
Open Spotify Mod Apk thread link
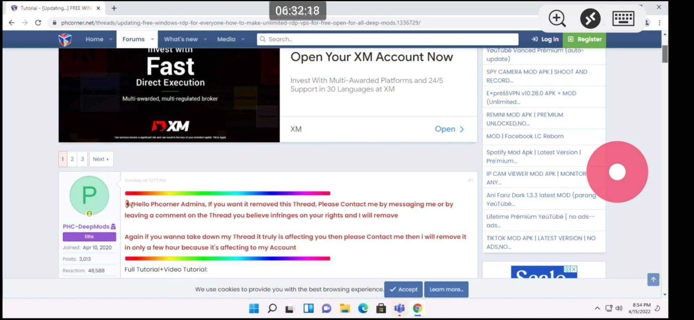tap(534, 157)
